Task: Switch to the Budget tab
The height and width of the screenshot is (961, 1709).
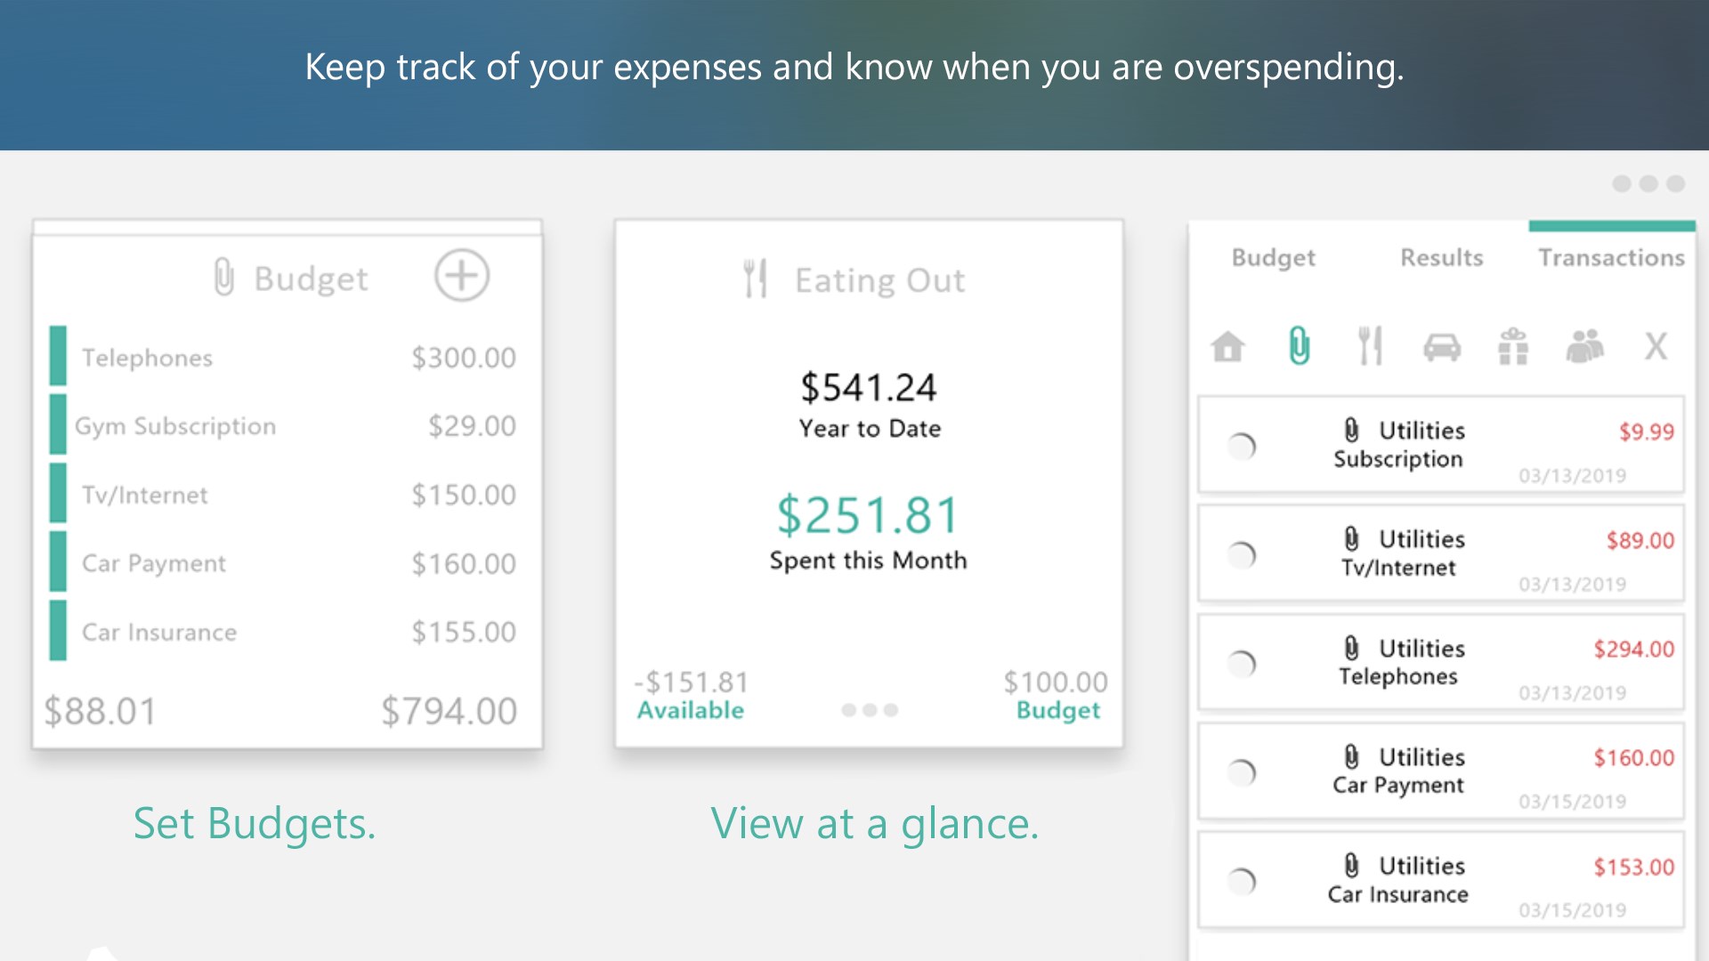Action: pos(1273,258)
